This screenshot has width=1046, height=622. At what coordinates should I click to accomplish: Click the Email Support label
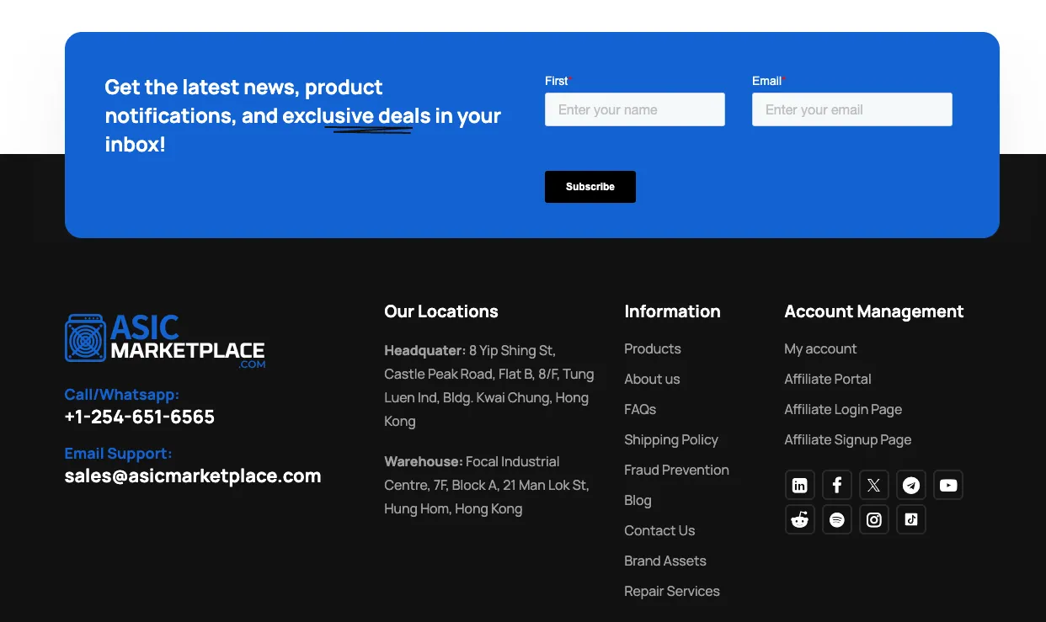118,453
